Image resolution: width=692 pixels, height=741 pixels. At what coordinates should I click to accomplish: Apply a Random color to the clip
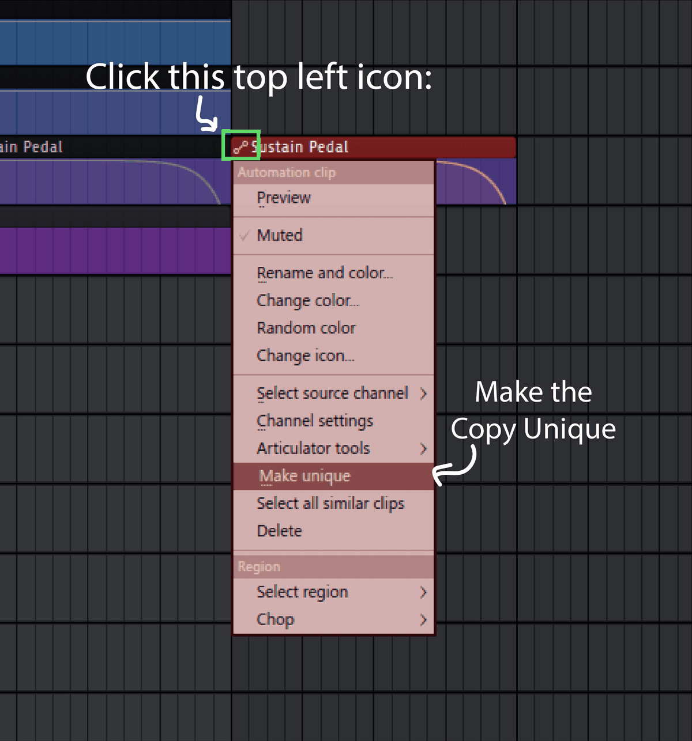[x=333, y=328]
